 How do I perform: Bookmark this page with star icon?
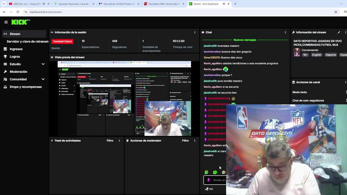(336, 12)
